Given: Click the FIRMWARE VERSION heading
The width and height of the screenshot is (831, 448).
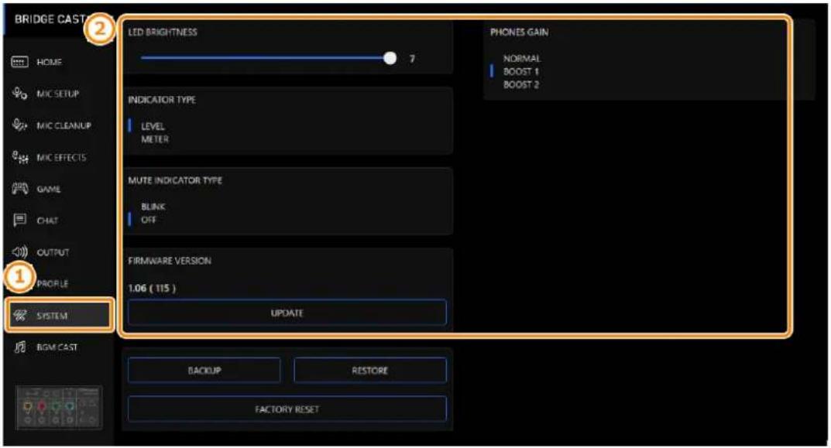Looking at the screenshot, I should tap(170, 261).
